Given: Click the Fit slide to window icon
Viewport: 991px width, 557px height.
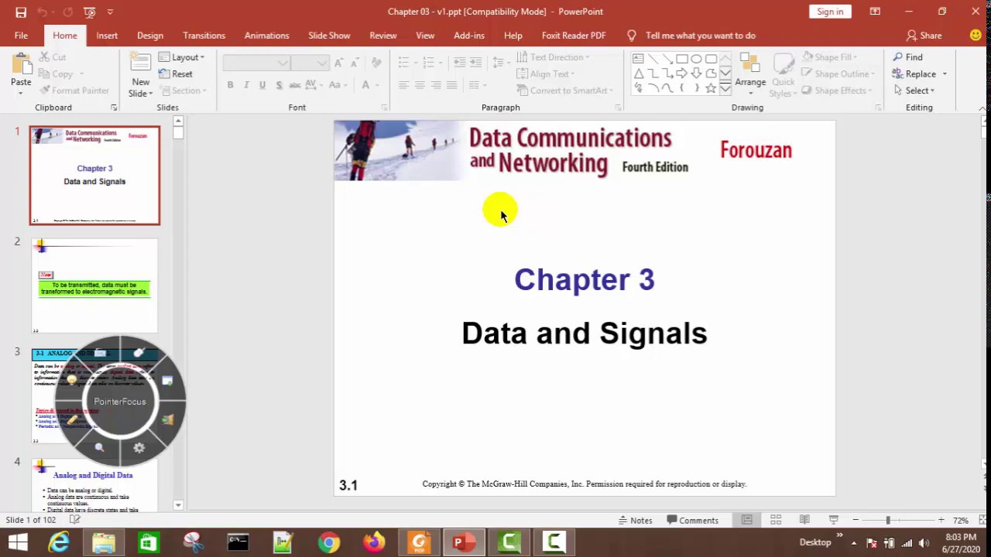Looking at the screenshot, I should [981, 520].
